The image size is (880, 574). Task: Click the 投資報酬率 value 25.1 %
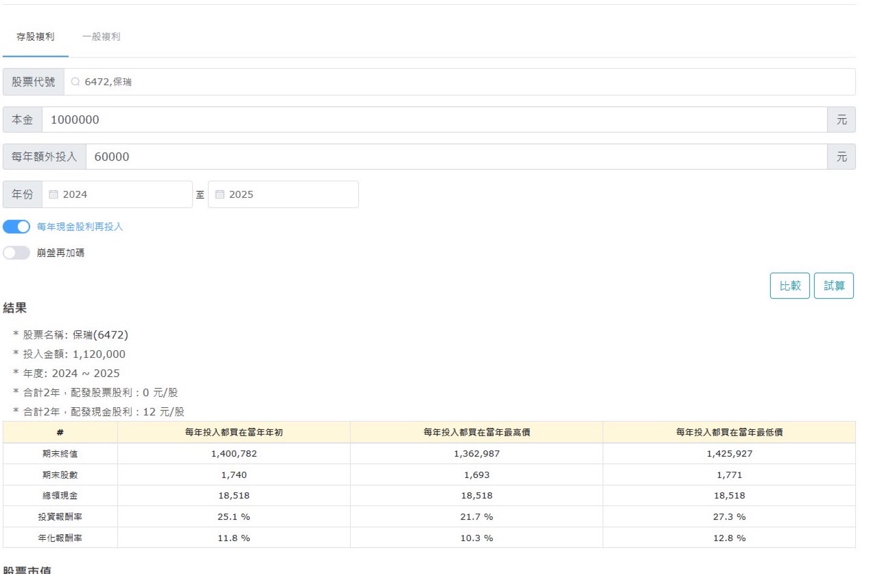(x=233, y=516)
